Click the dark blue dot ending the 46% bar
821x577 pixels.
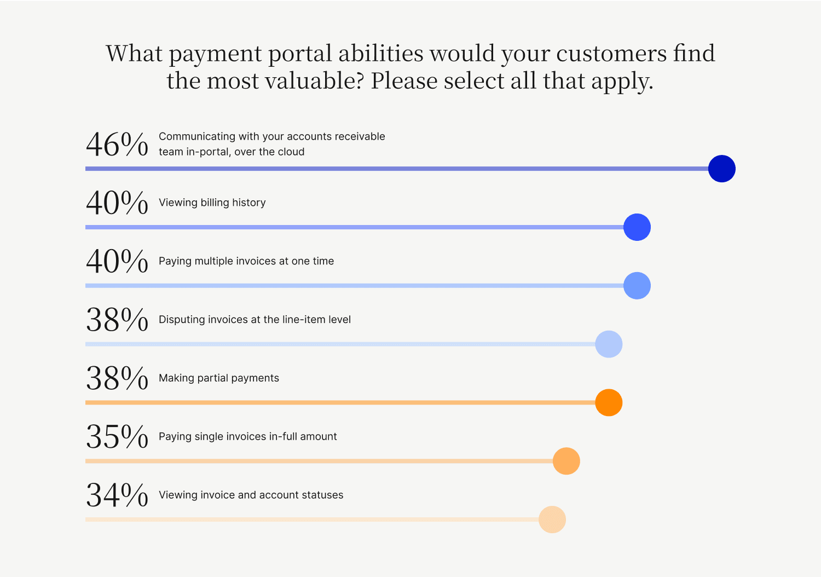tap(721, 169)
